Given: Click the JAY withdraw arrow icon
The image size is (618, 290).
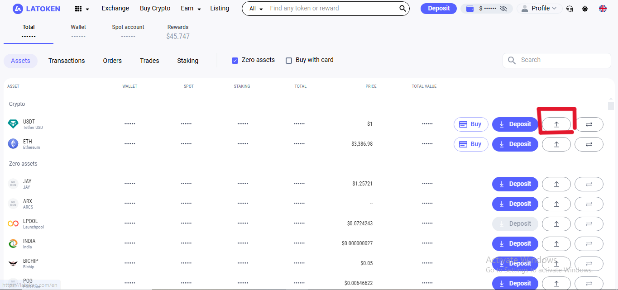Looking at the screenshot, I should (x=556, y=184).
